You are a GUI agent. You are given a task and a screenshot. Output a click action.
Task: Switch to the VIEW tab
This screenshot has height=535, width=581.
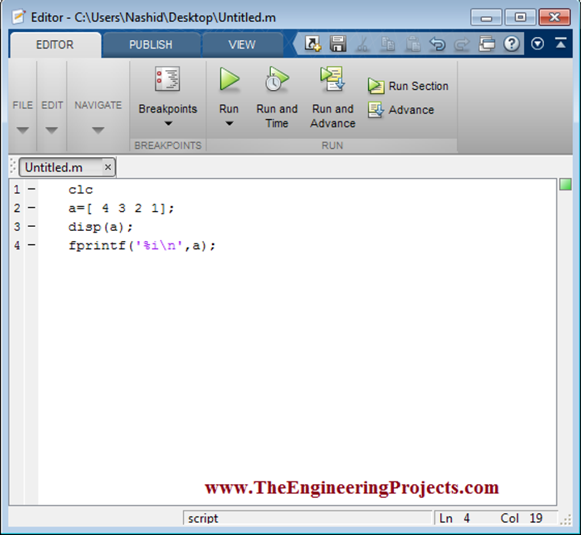[x=242, y=44]
